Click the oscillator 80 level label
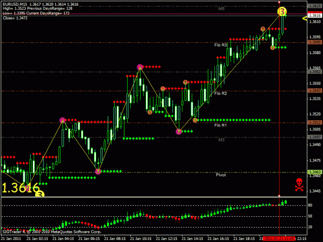Image resolution: width=323 pixels, height=242 pixels. tap(310, 205)
